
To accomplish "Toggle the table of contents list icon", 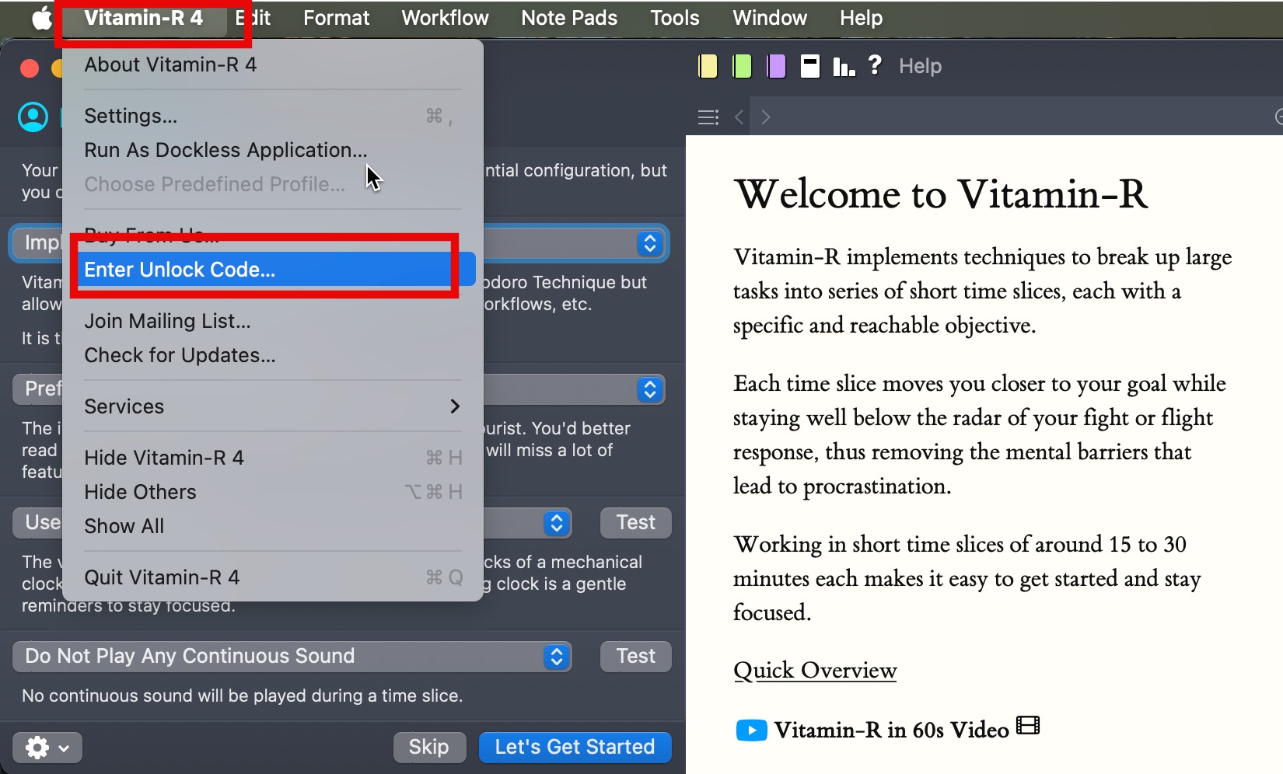I will (x=708, y=117).
